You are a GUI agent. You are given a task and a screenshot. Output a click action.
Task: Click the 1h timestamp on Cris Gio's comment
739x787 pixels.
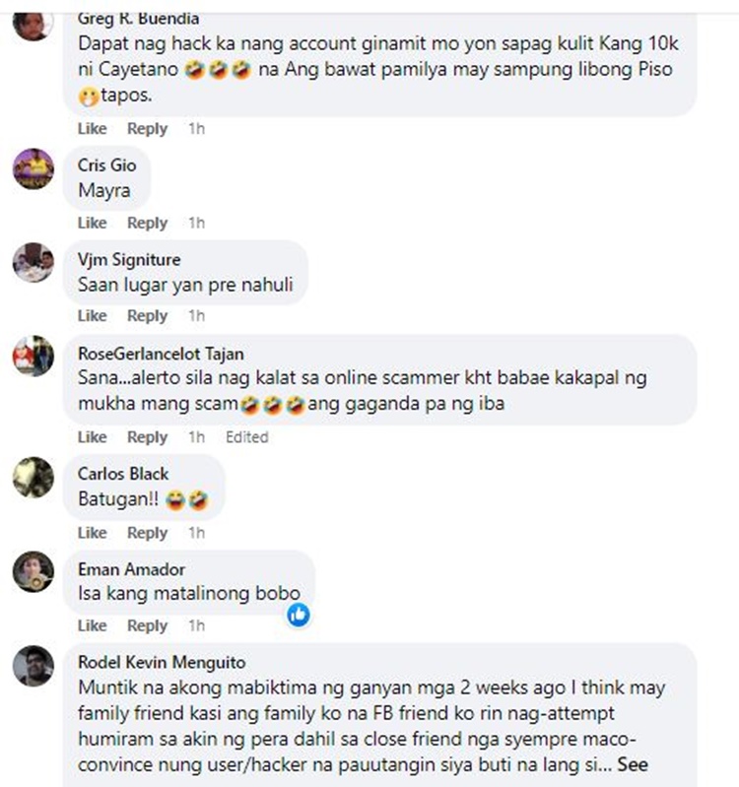[196, 223]
